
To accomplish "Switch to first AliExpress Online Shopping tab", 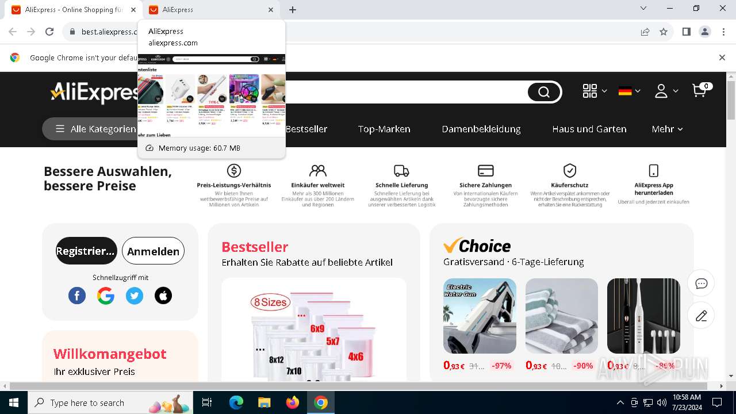I will pos(74,10).
